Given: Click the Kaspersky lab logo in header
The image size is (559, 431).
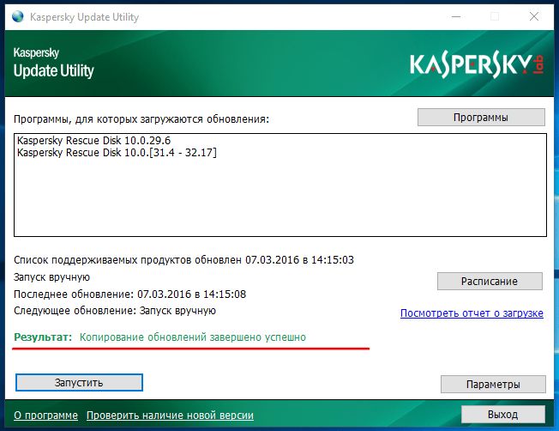Looking at the screenshot, I should (477, 65).
